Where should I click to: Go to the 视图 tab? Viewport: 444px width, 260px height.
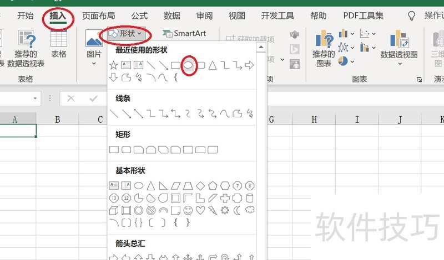pyautogui.click(x=237, y=15)
